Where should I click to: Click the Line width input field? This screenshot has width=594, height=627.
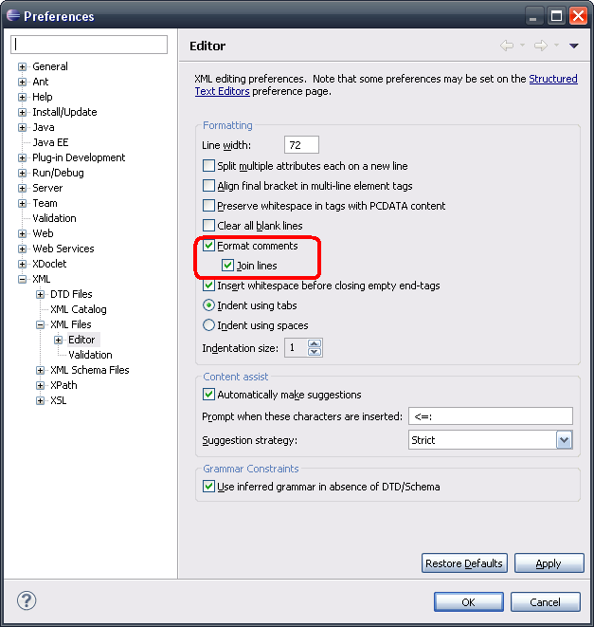pyautogui.click(x=301, y=145)
